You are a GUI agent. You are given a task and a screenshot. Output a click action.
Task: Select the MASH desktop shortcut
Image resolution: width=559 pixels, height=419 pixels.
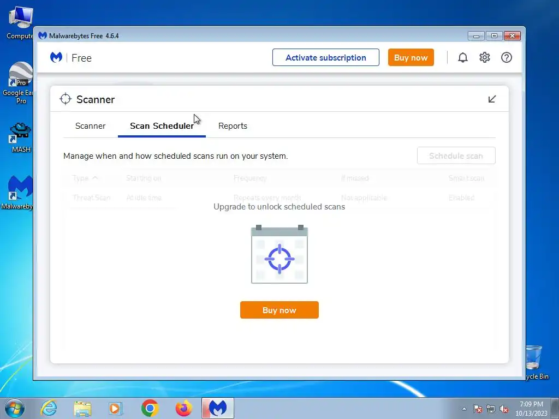pyautogui.click(x=21, y=137)
